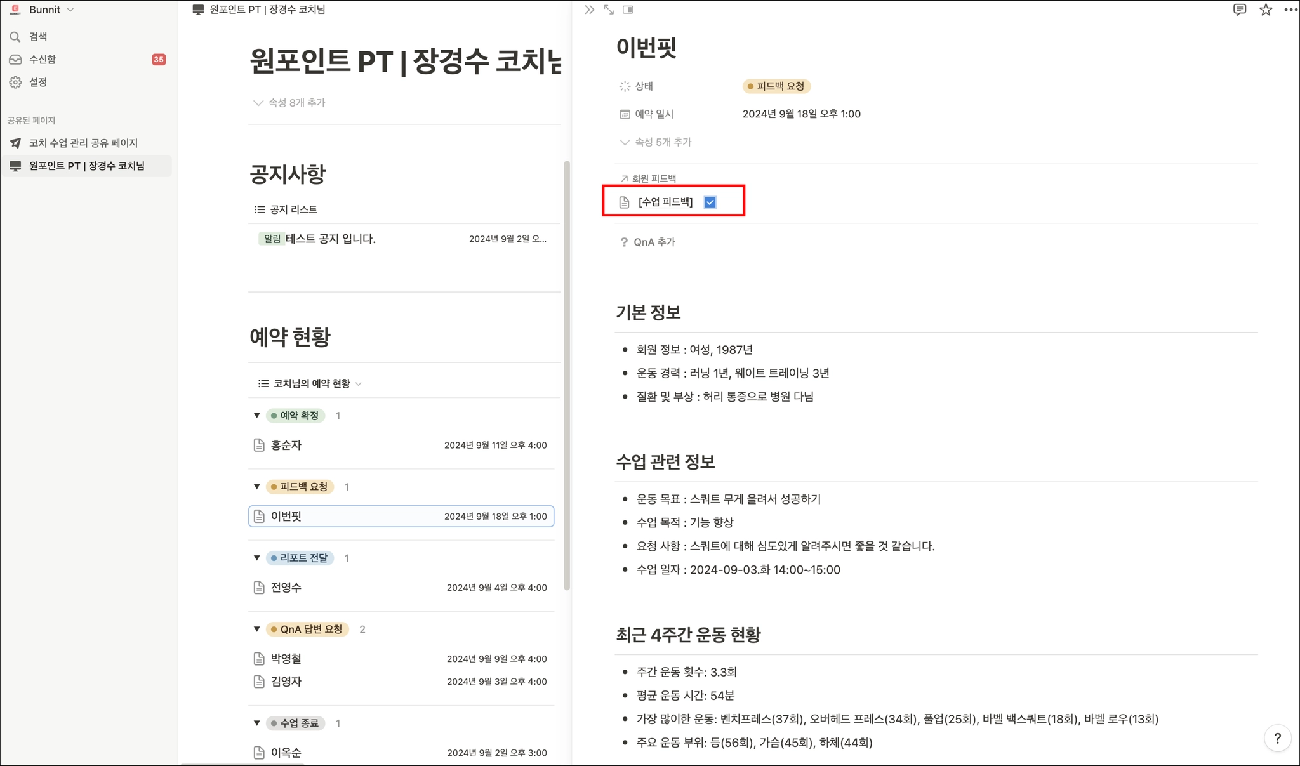Screen dimensions: 1300x766
Task: Open the Bunnit workspace switcher dropdown
Action: click(x=44, y=10)
